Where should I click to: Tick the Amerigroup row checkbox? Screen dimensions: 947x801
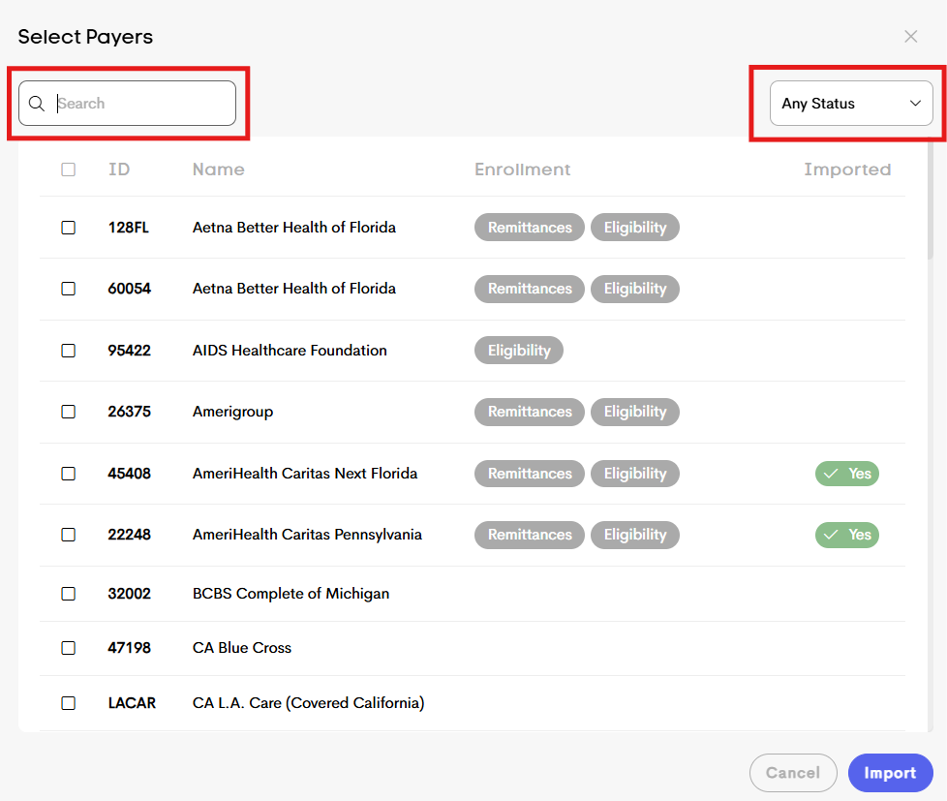pos(68,412)
